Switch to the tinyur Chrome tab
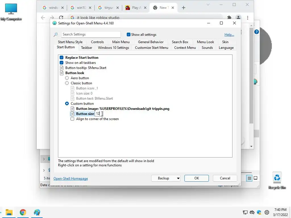Screen dimensions: 291x218 coord(108,8)
